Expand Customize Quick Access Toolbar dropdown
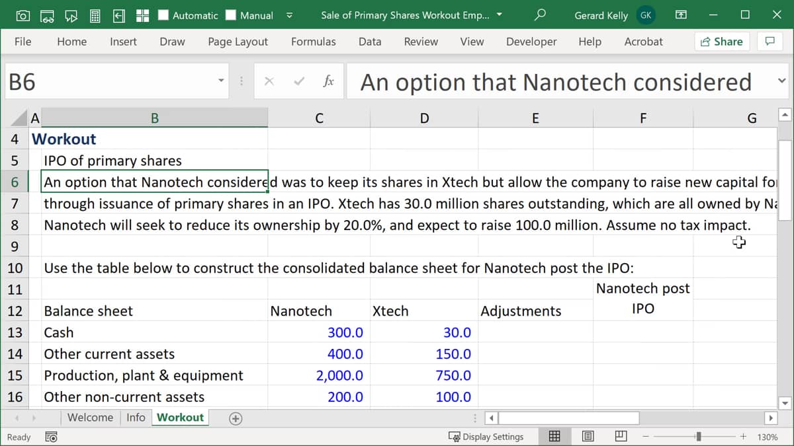The height and width of the screenshot is (446, 794). click(x=289, y=15)
